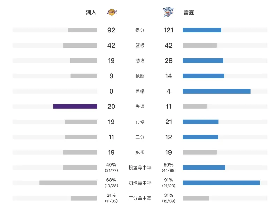
Task: Click the purple Lakers 失误 bar
Action: pos(75,106)
